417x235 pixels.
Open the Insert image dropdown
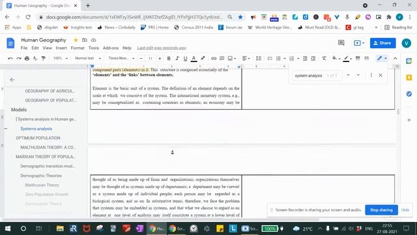(232, 58)
